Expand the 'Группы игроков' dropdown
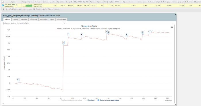This screenshot has width=201, height=106. 55,9
